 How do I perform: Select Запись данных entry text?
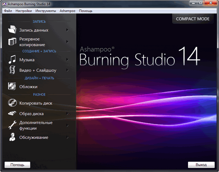(x=34, y=30)
